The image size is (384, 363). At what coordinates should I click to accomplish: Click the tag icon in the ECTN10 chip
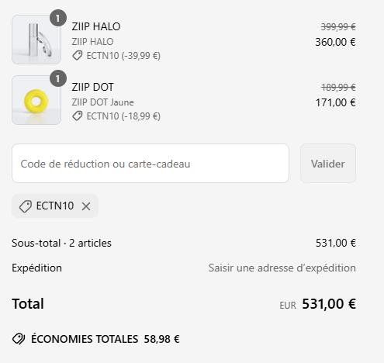[x=26, y=206]
